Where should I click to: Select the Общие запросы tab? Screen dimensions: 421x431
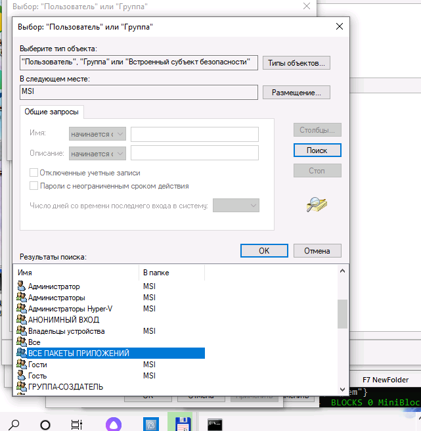pos(51,112)
